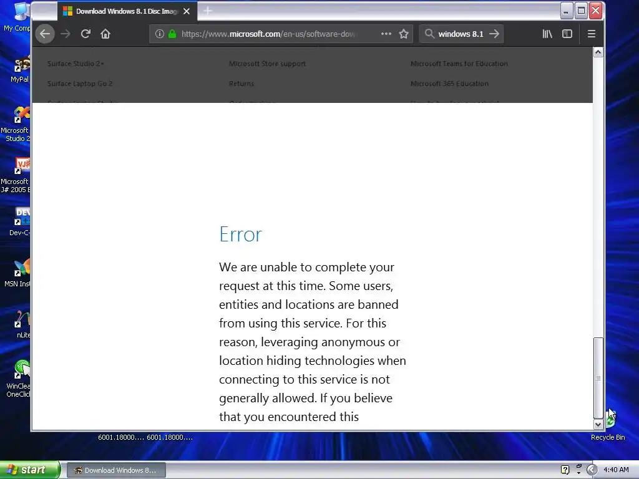Open Microsoft 365 Education link
Screen dimensions: 639x479
click(x=449, y=84)
